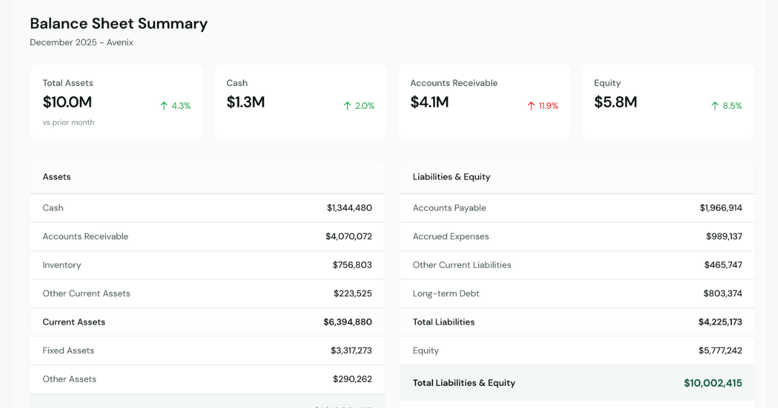Image resolution: width=778 pixels, height=408 pixels.
Task: Select the Other Assets row label
Action: (69, 379)
